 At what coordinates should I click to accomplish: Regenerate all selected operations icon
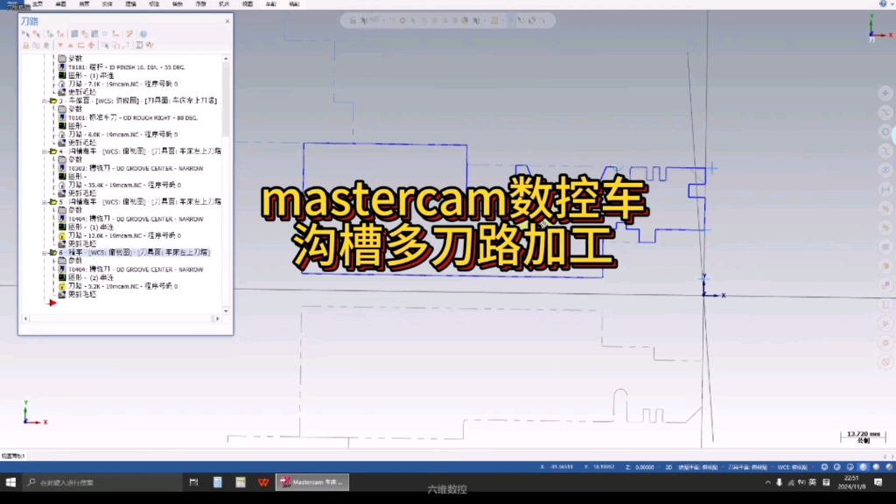(50, 34)
